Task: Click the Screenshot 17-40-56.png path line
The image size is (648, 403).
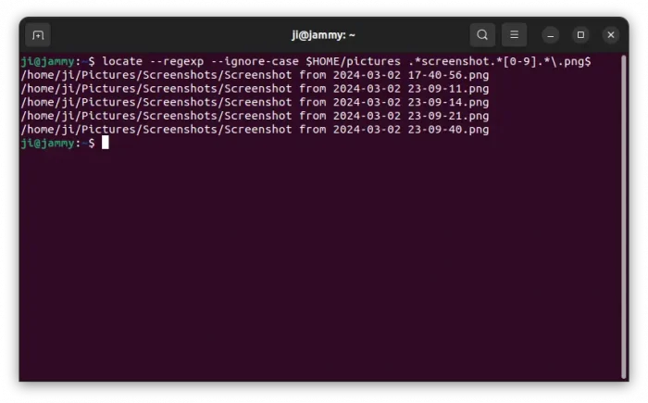Action: [x=255, y=75]
